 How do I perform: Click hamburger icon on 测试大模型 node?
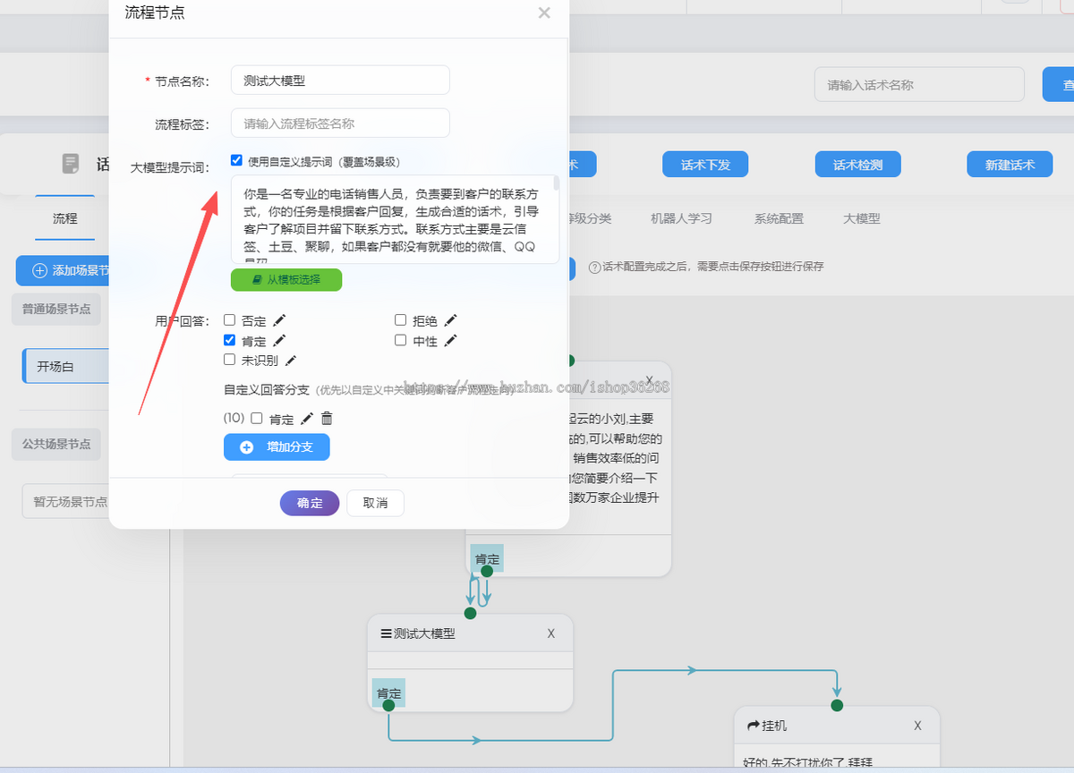[x=387, y=633]
